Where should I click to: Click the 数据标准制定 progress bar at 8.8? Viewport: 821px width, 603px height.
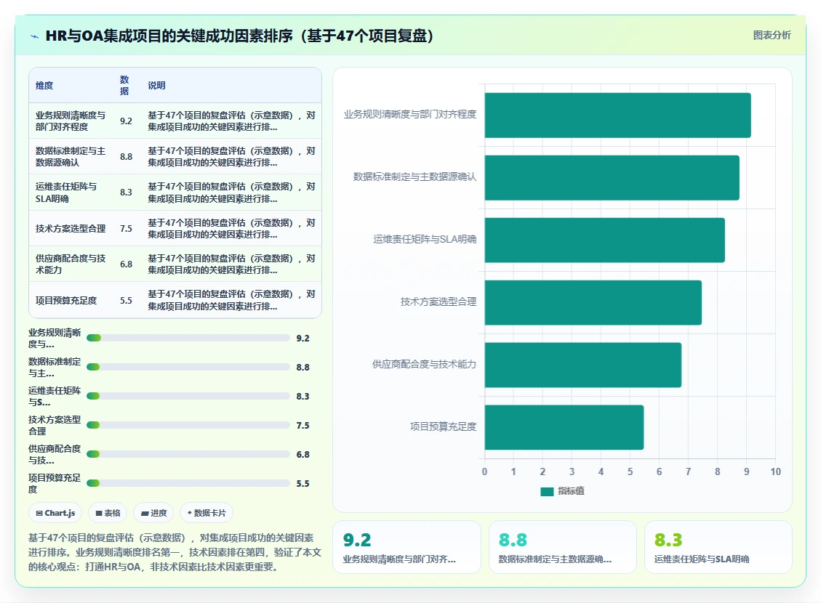pyautogui.click(x=188, y=367)
